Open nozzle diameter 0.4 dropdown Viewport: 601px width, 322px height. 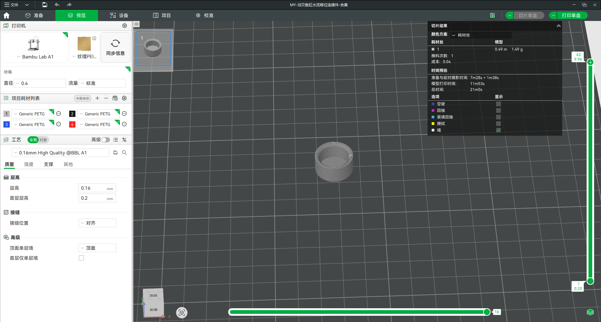[40, 83]
